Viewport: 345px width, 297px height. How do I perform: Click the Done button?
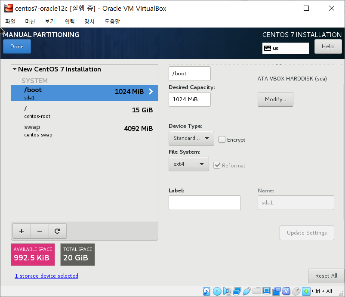[17, 46]
